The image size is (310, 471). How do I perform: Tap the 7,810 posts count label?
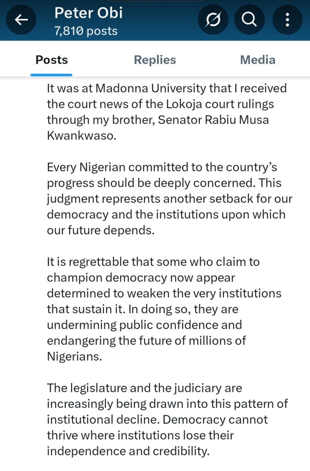[x=86, y=31]
